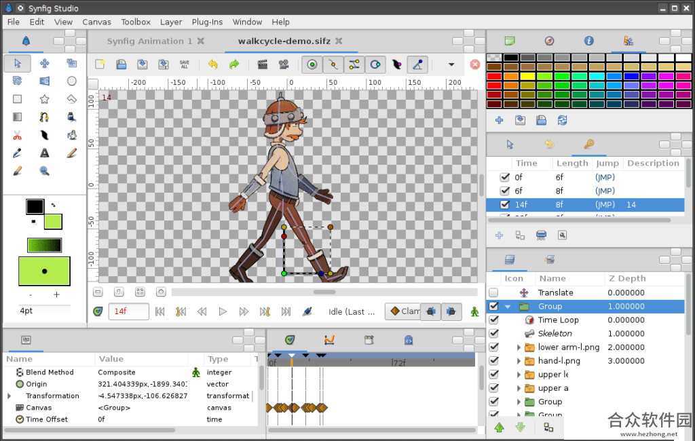Select the Star tool
This screenshot has width=695, height=441.
click(x=44, y=99)
